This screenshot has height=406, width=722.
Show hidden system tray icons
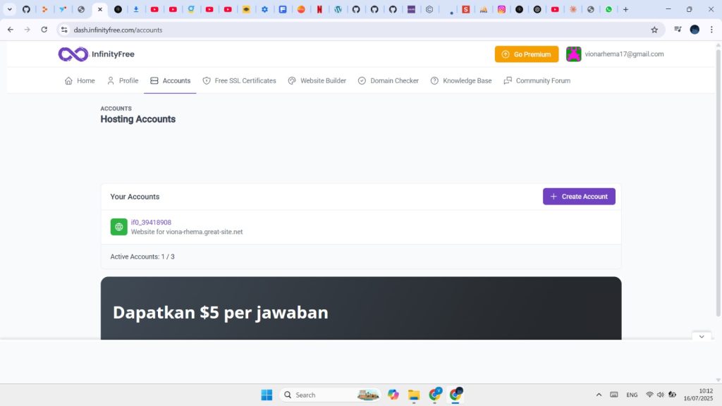pos(599,395)
